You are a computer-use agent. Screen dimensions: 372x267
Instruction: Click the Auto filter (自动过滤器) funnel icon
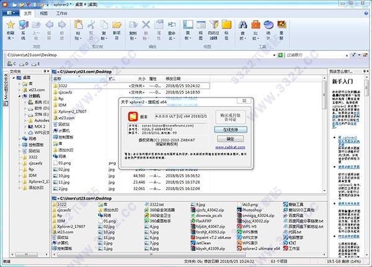coord(214,30)
